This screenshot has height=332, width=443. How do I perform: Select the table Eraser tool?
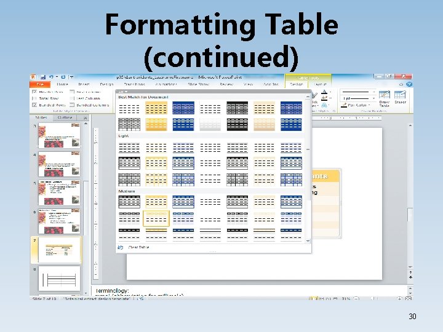tap(400, 97)
